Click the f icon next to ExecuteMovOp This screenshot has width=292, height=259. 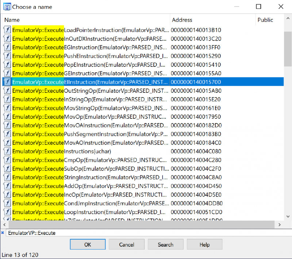click(7, 117)
